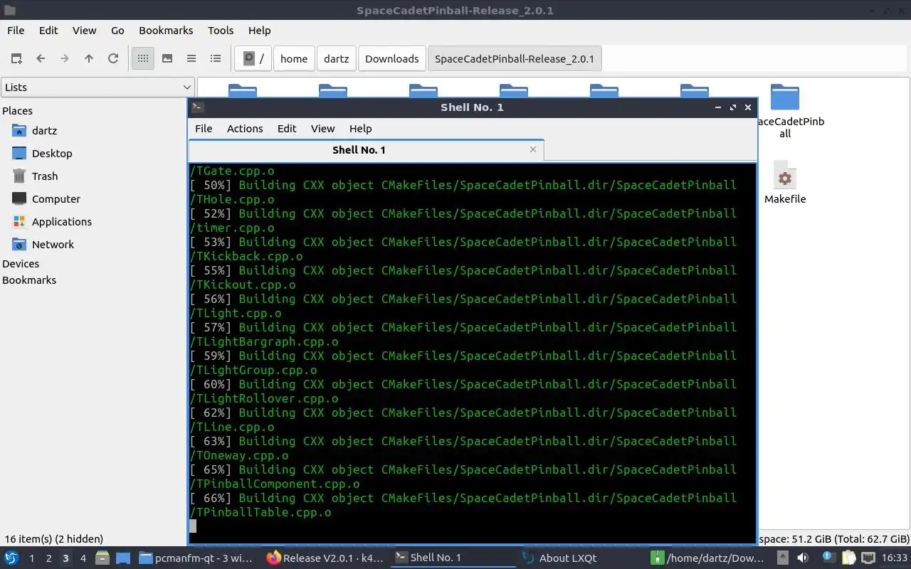Open file manager Help menu
911x569 pixels.
[x=259, y=31]
